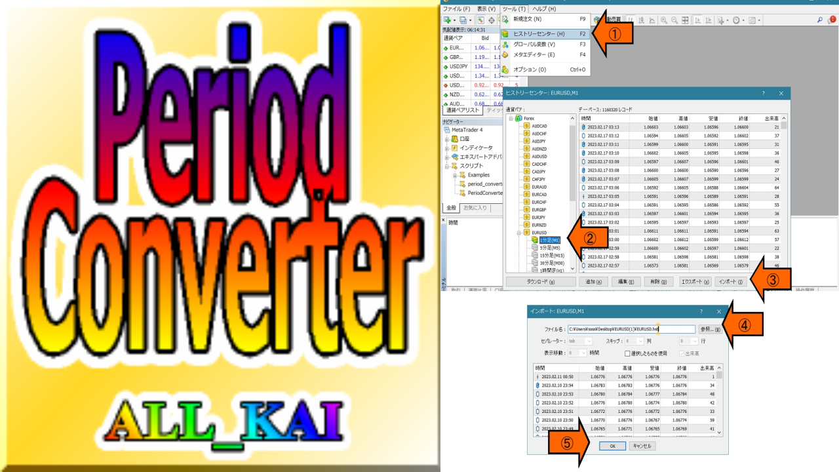Open the 表示移動 hours dropdown
This screenshot has width=839, height=472.
pyautogui.click(x=578, y=353)
